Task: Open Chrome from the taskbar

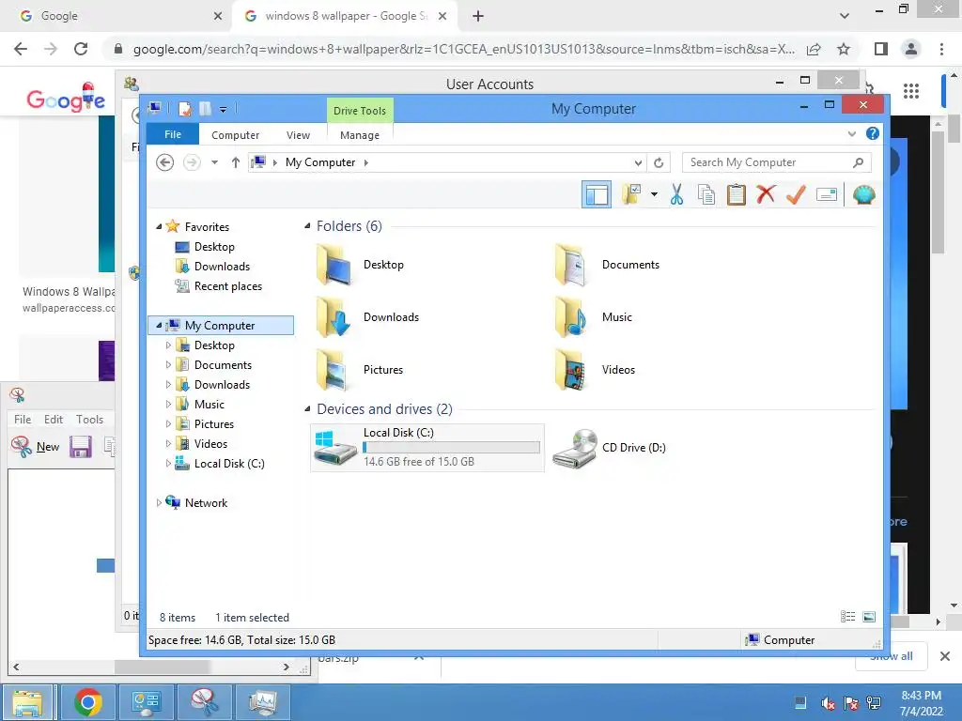Action: [x=87, y=702]
